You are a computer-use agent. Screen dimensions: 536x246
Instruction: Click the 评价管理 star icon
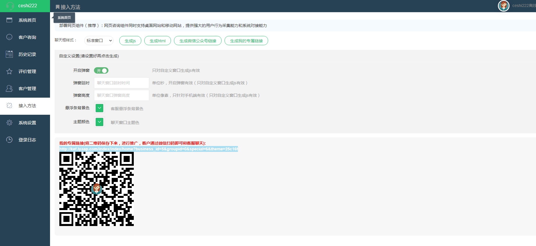click(9, 71)
